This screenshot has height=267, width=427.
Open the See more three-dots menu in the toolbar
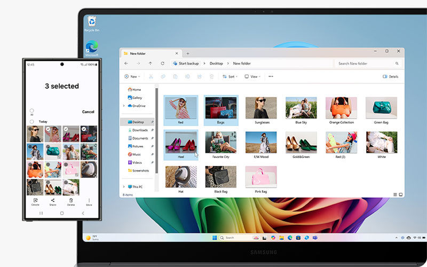(x=271, y=77)
